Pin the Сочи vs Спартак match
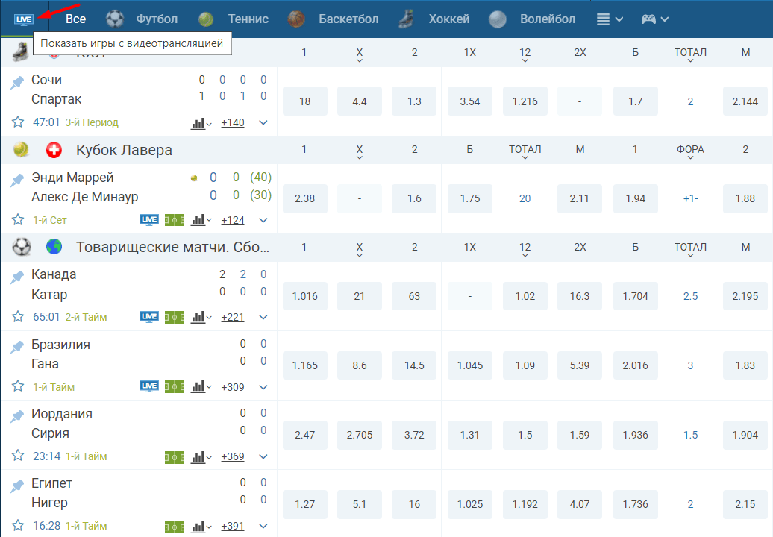This screenshot has width=773, height=537. [x=16, y=82]
